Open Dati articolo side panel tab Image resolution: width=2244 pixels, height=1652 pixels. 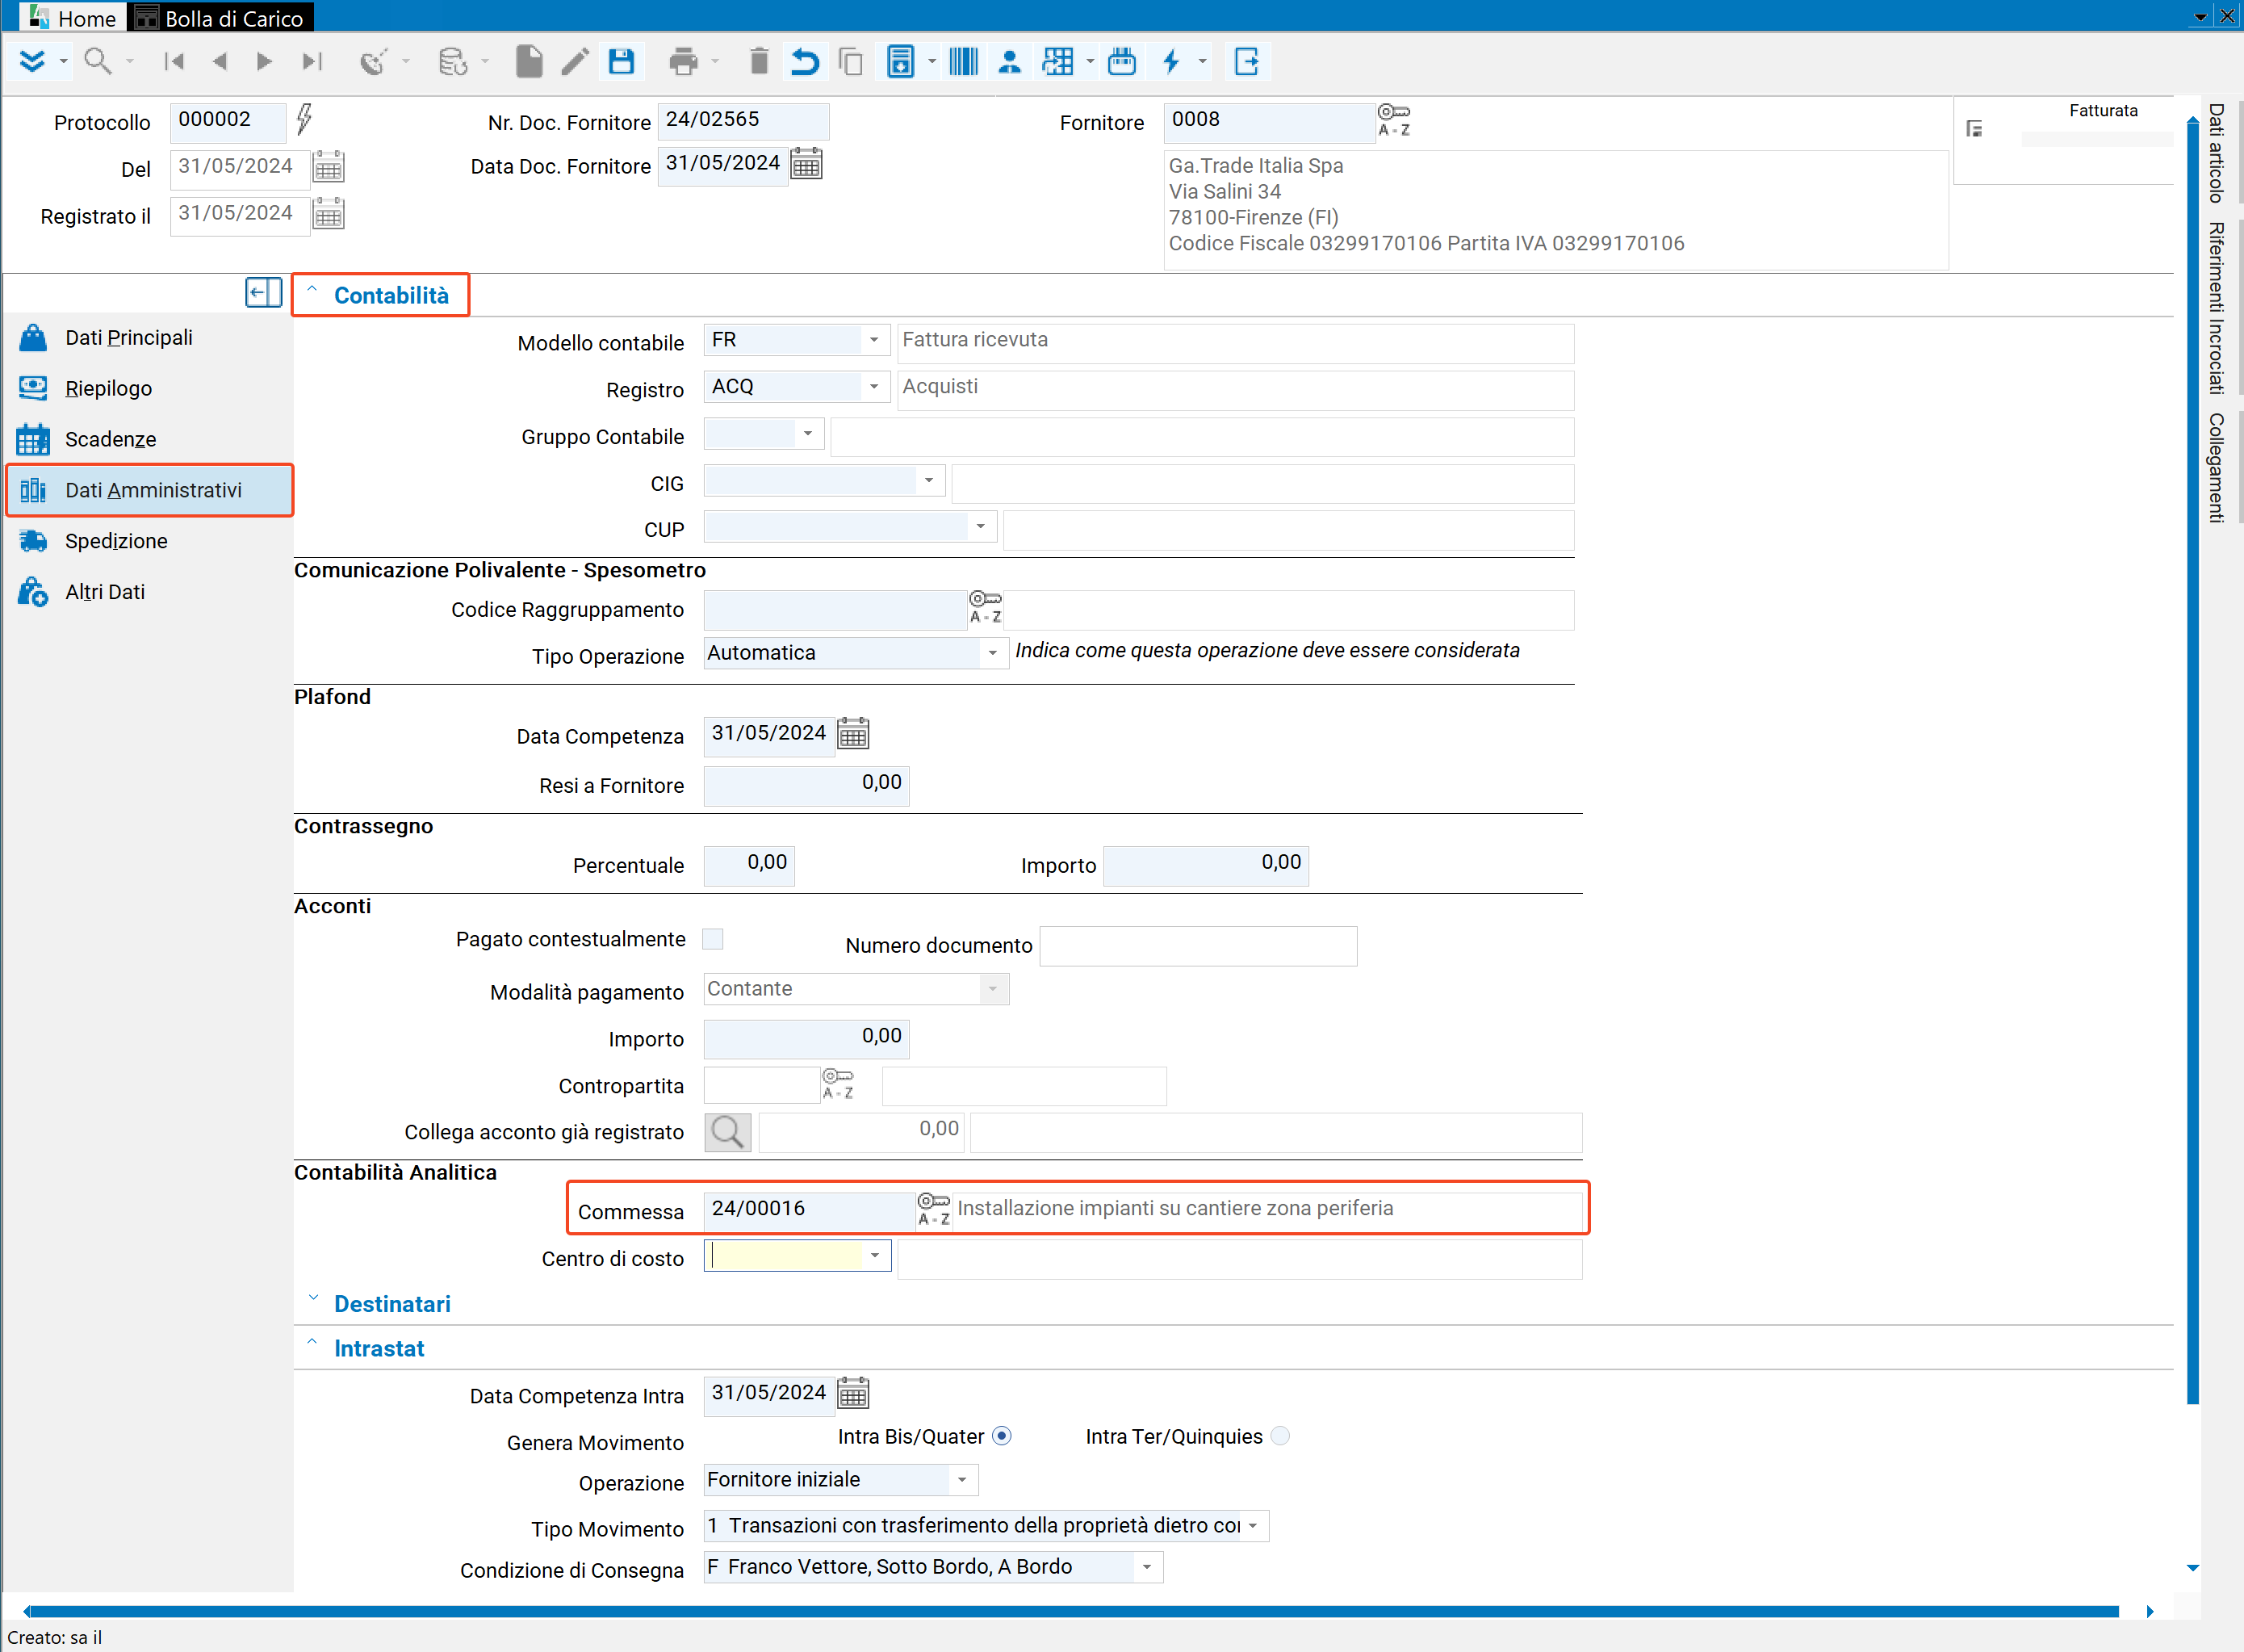click(x=2216, y=153)
